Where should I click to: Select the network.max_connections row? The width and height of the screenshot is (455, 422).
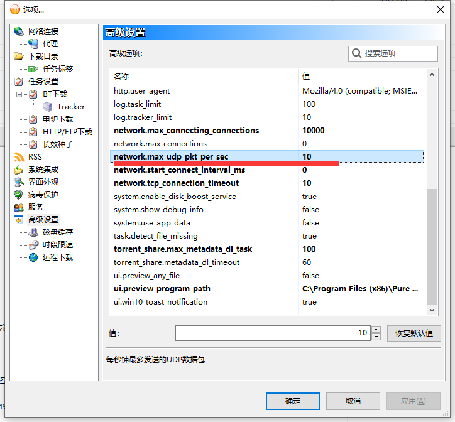[x=266, y=144]
